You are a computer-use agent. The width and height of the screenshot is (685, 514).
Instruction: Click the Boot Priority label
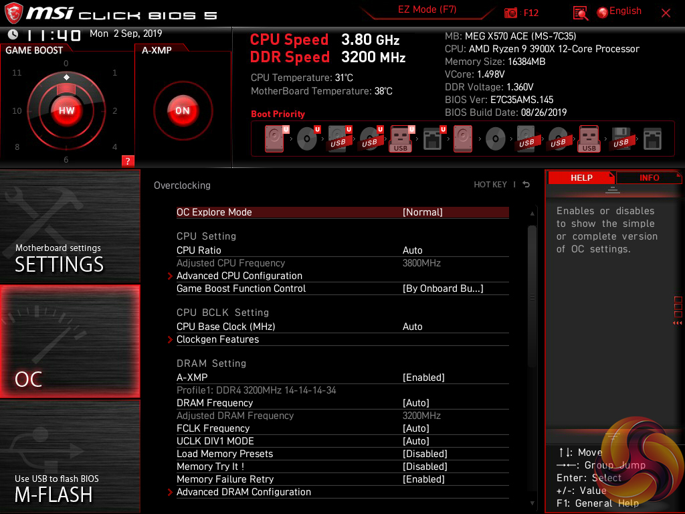[x=278, y=114]
